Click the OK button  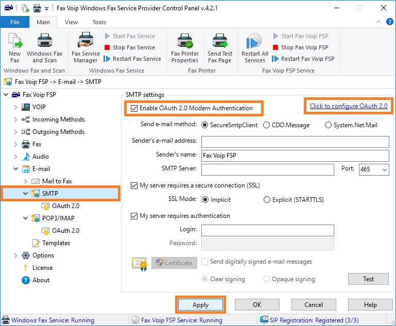(x=257, y=305)
